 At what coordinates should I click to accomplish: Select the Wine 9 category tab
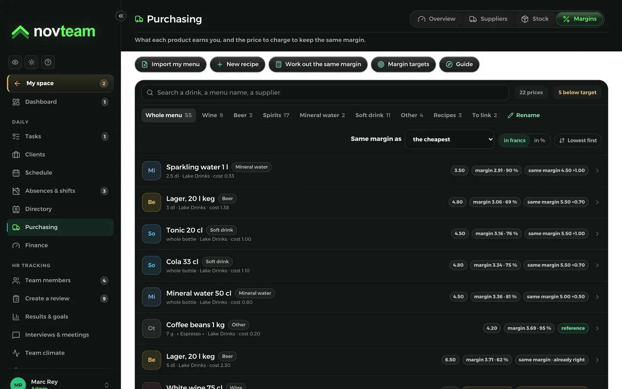(213, 115)
